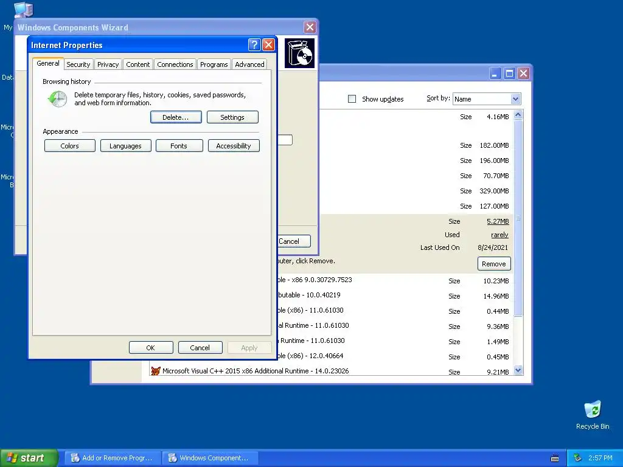This screenshot has width=623, height=467.
Task: Click Cancel in Internet Properties
Action: pyautogui.click(x=200, y=347)
